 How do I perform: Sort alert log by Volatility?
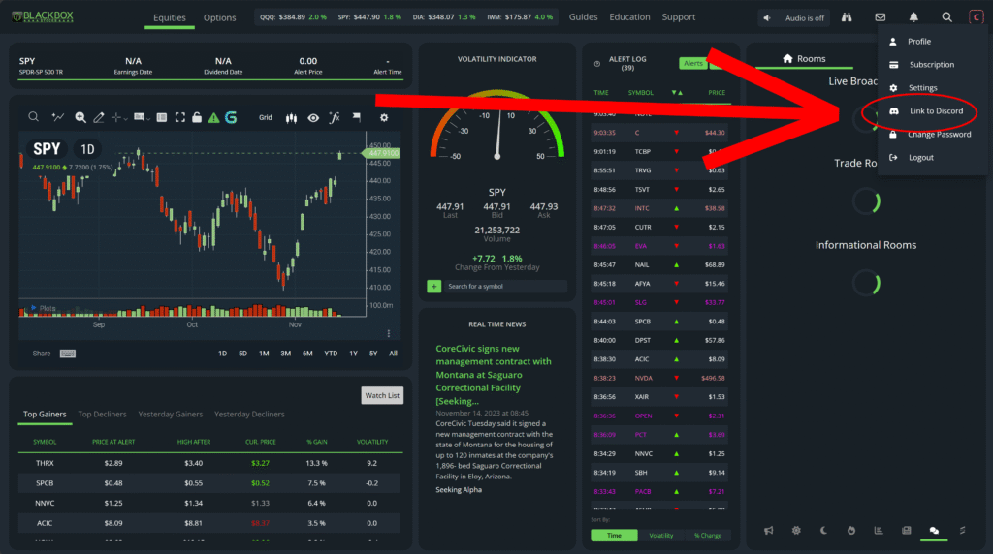click(x=661, y=535)
